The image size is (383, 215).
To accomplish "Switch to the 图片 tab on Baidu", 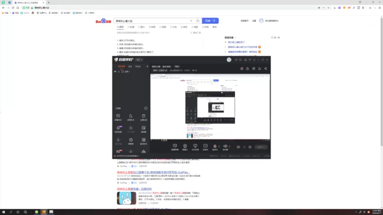I will [141, 27].
